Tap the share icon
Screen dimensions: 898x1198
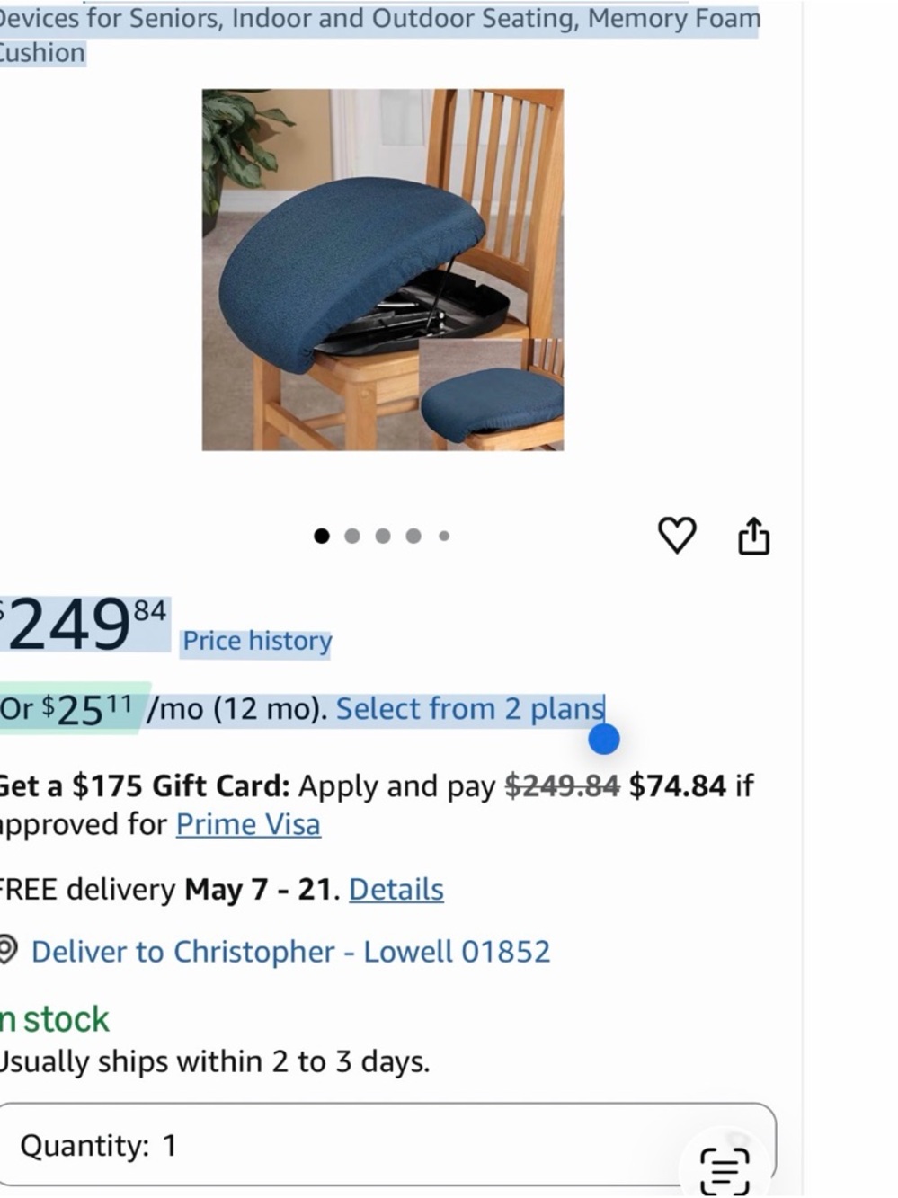coord(753,536)
